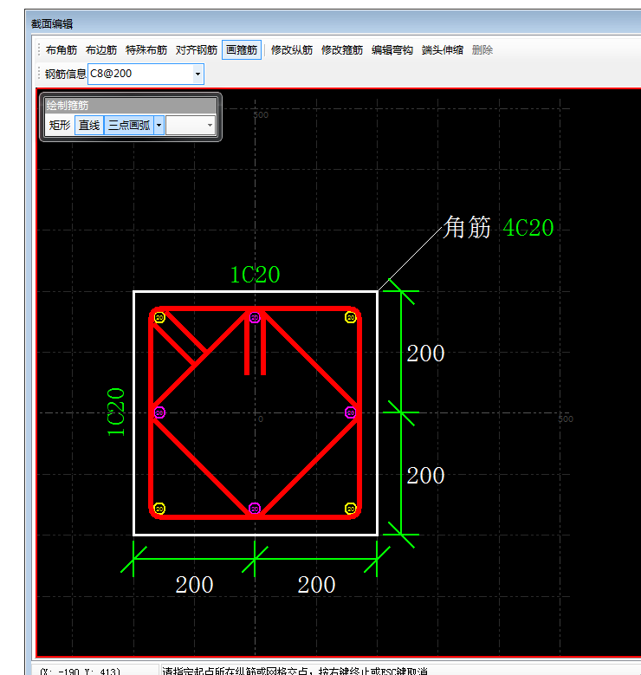Open the 修改箍筋 tool

(x=342, y=50)
